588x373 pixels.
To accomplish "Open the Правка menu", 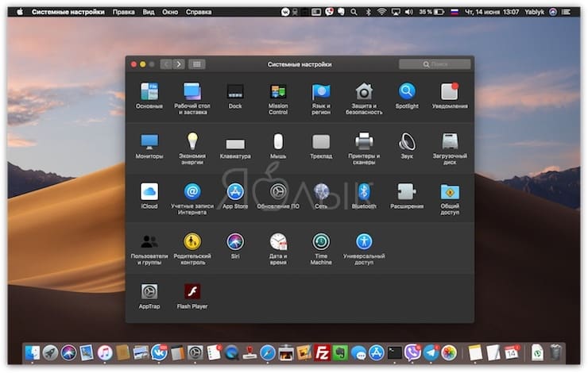I will pos(124,12).
